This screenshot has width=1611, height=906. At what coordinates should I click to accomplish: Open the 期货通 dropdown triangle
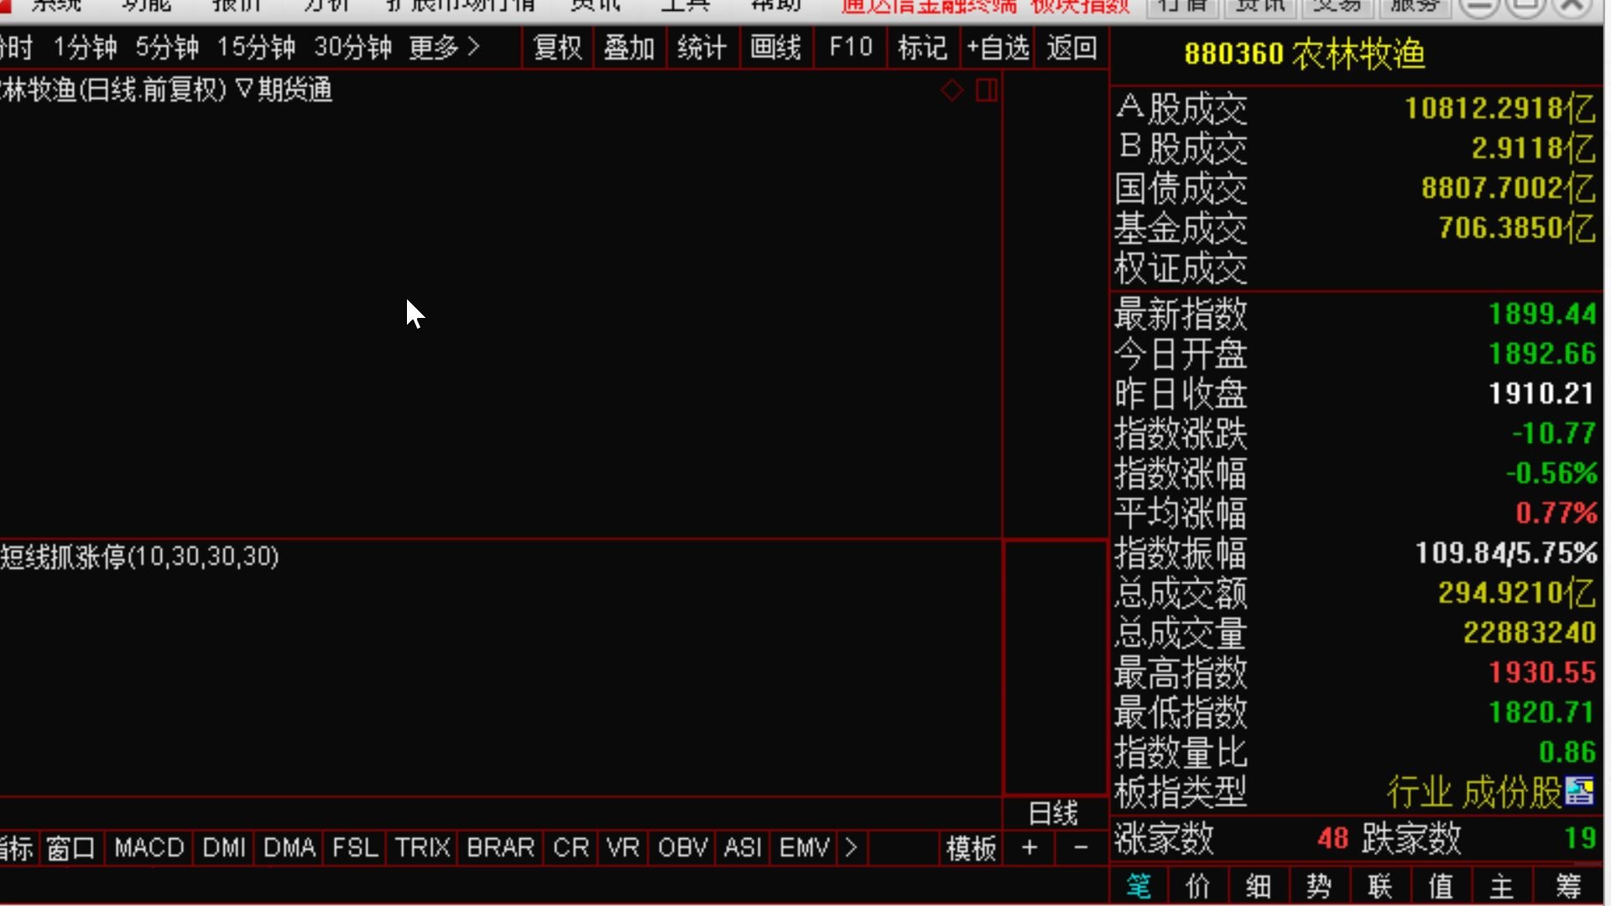[244, 88]
